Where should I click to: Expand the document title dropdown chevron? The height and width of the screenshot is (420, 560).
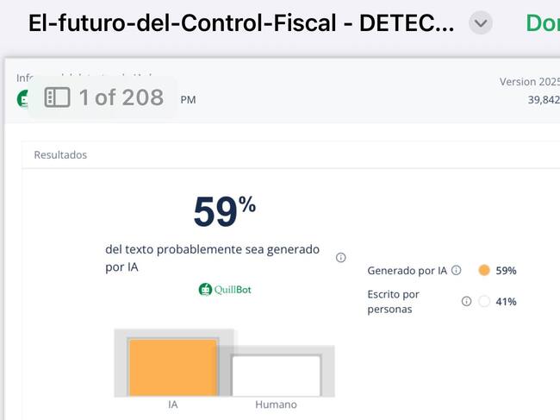[x=481, y=23]
